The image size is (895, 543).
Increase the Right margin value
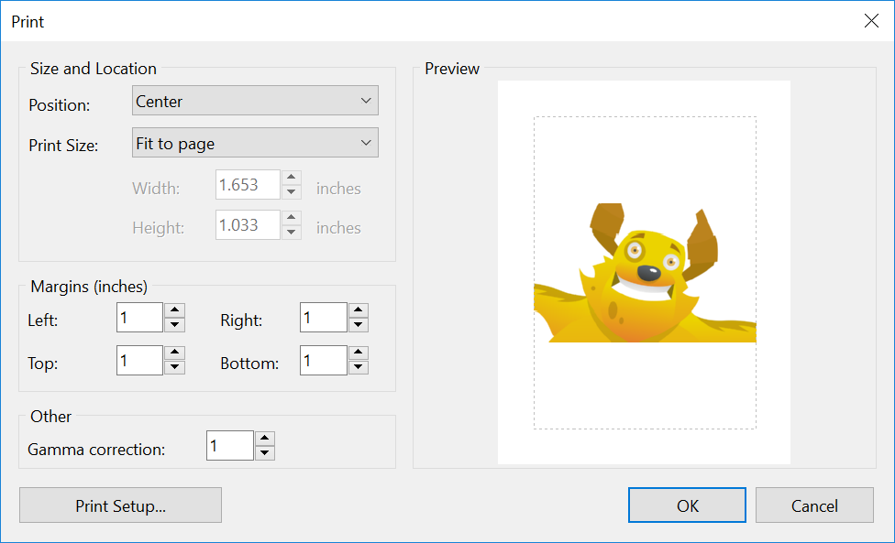point(359,310)
